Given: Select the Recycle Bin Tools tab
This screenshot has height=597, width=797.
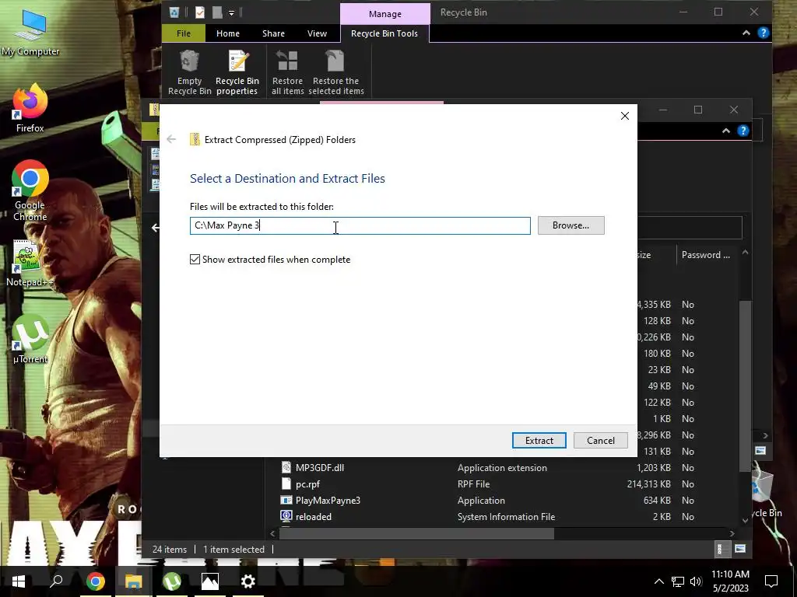Looking at the screenshot, I should [384, 33].
